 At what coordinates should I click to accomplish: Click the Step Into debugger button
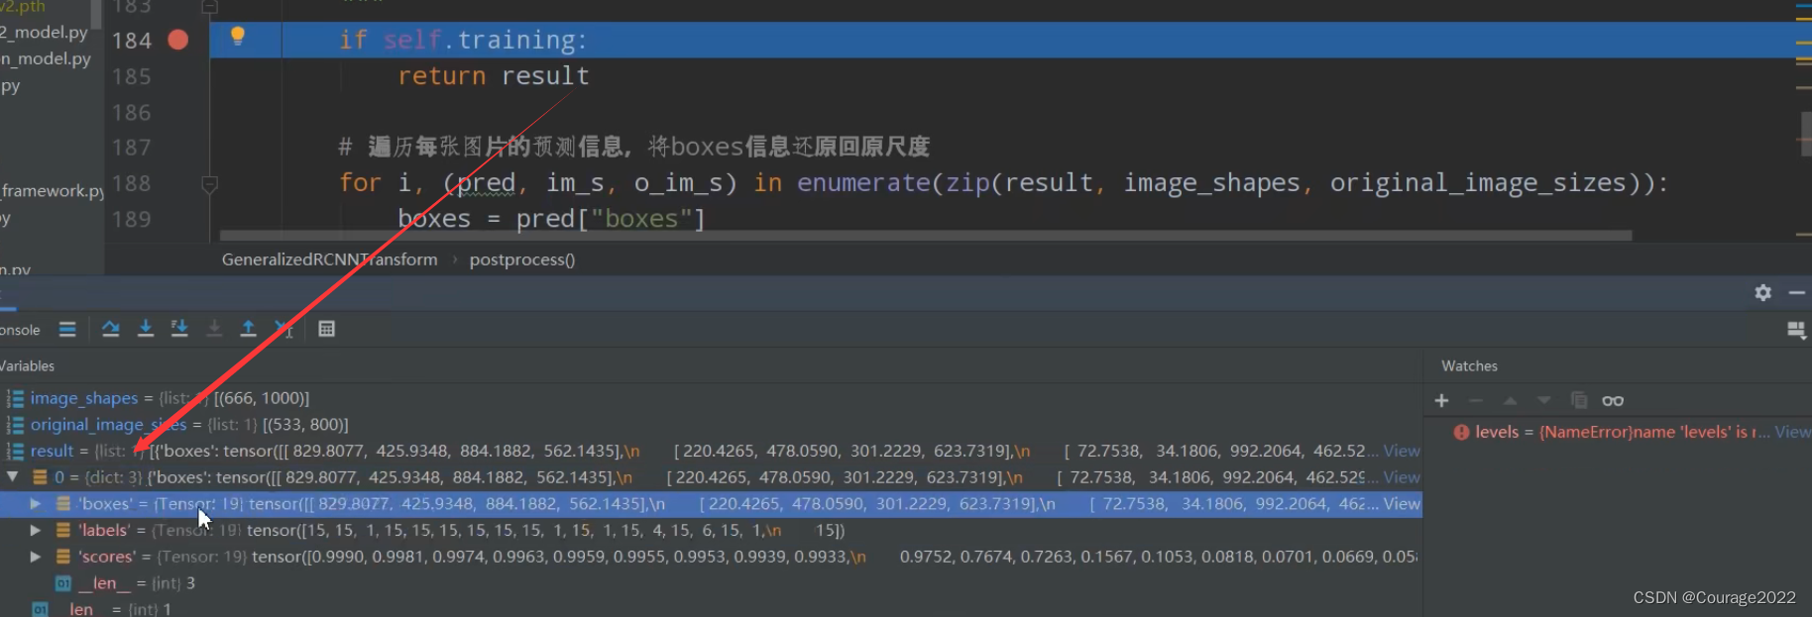(x=146, y=329)
